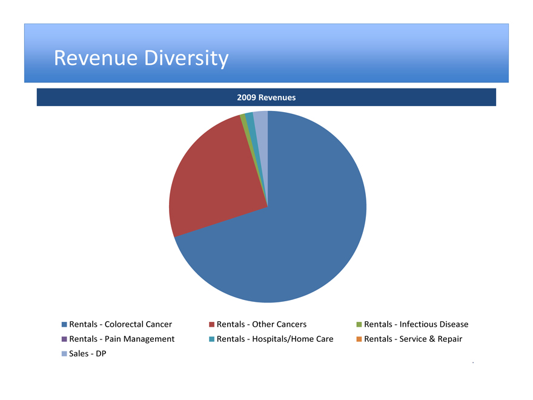Click the green Infectious Disease legend swatch
533x400 pixels.
point(359,324)
